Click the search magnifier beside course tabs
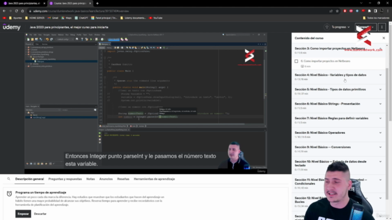 click(x=9, y=179)
